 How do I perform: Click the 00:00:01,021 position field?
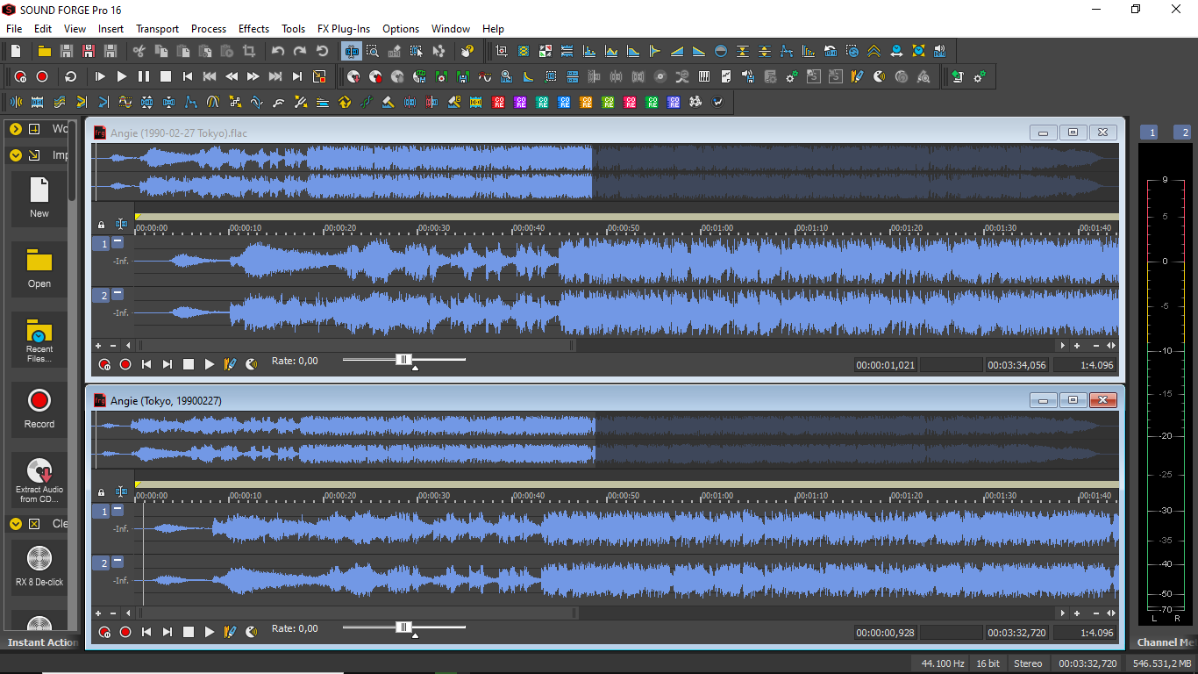pyautogui.click(x=886, y=365)
